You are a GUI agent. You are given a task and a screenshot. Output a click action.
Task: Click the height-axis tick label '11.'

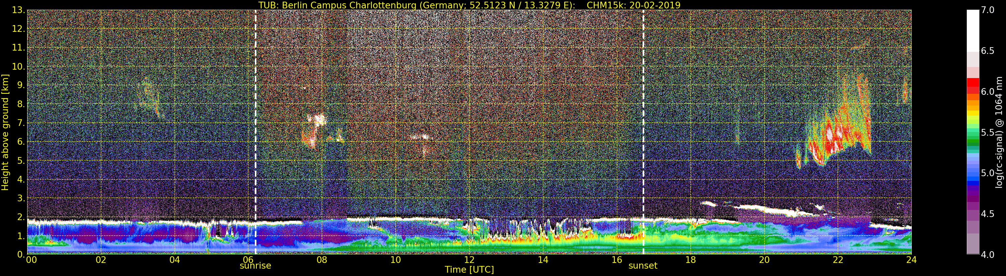(x=19, y=48)
